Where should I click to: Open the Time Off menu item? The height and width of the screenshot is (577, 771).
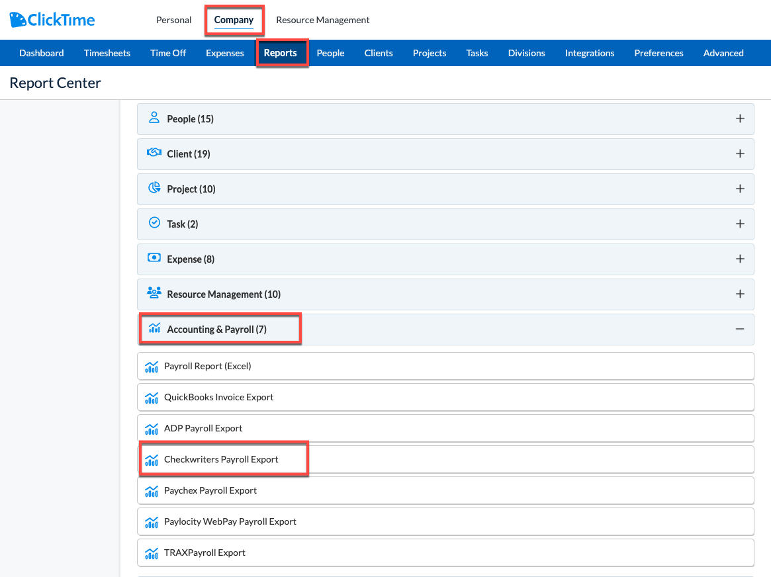pyautogui.click(x=167, y=53)
